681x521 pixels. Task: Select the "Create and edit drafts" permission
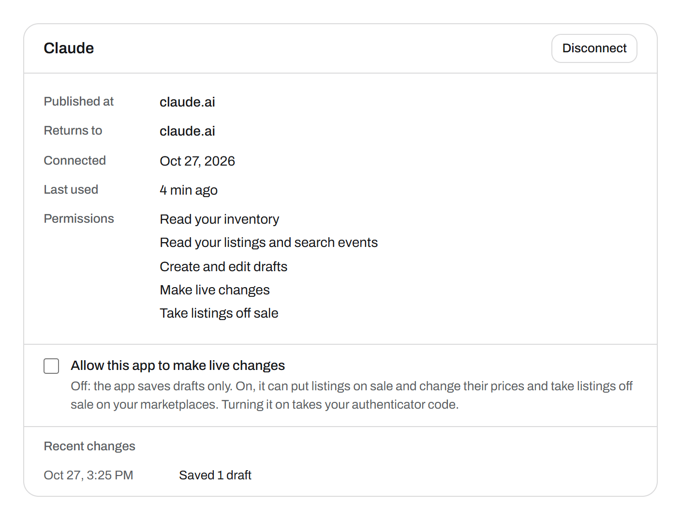click(223, 267)
